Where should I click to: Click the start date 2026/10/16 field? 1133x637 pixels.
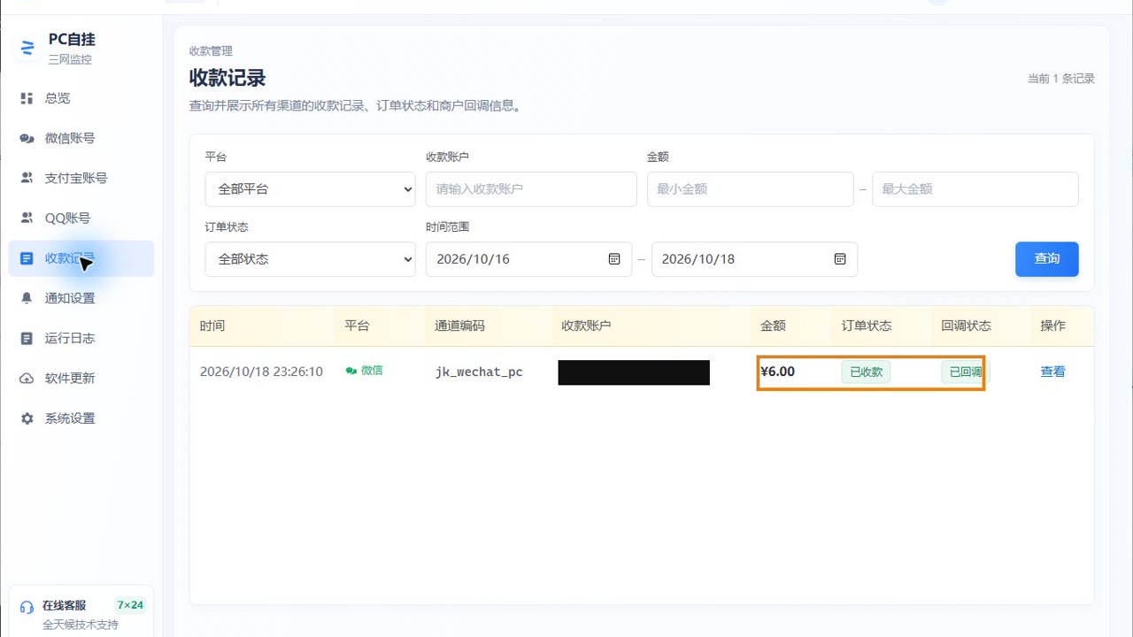[529, 259]
